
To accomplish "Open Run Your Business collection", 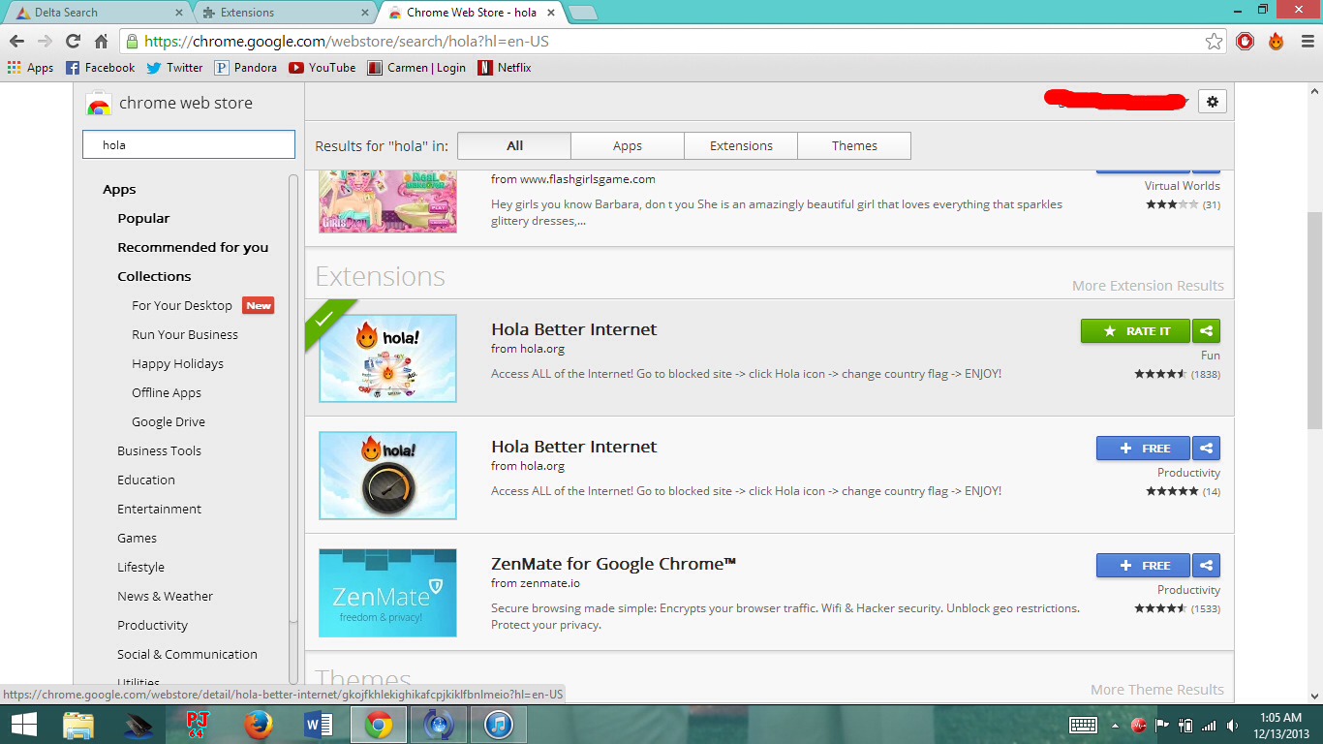I will pyautogui.click(x=185, y=334).
